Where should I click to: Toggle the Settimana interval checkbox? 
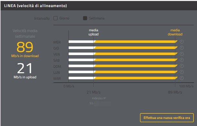coord(85,18)
